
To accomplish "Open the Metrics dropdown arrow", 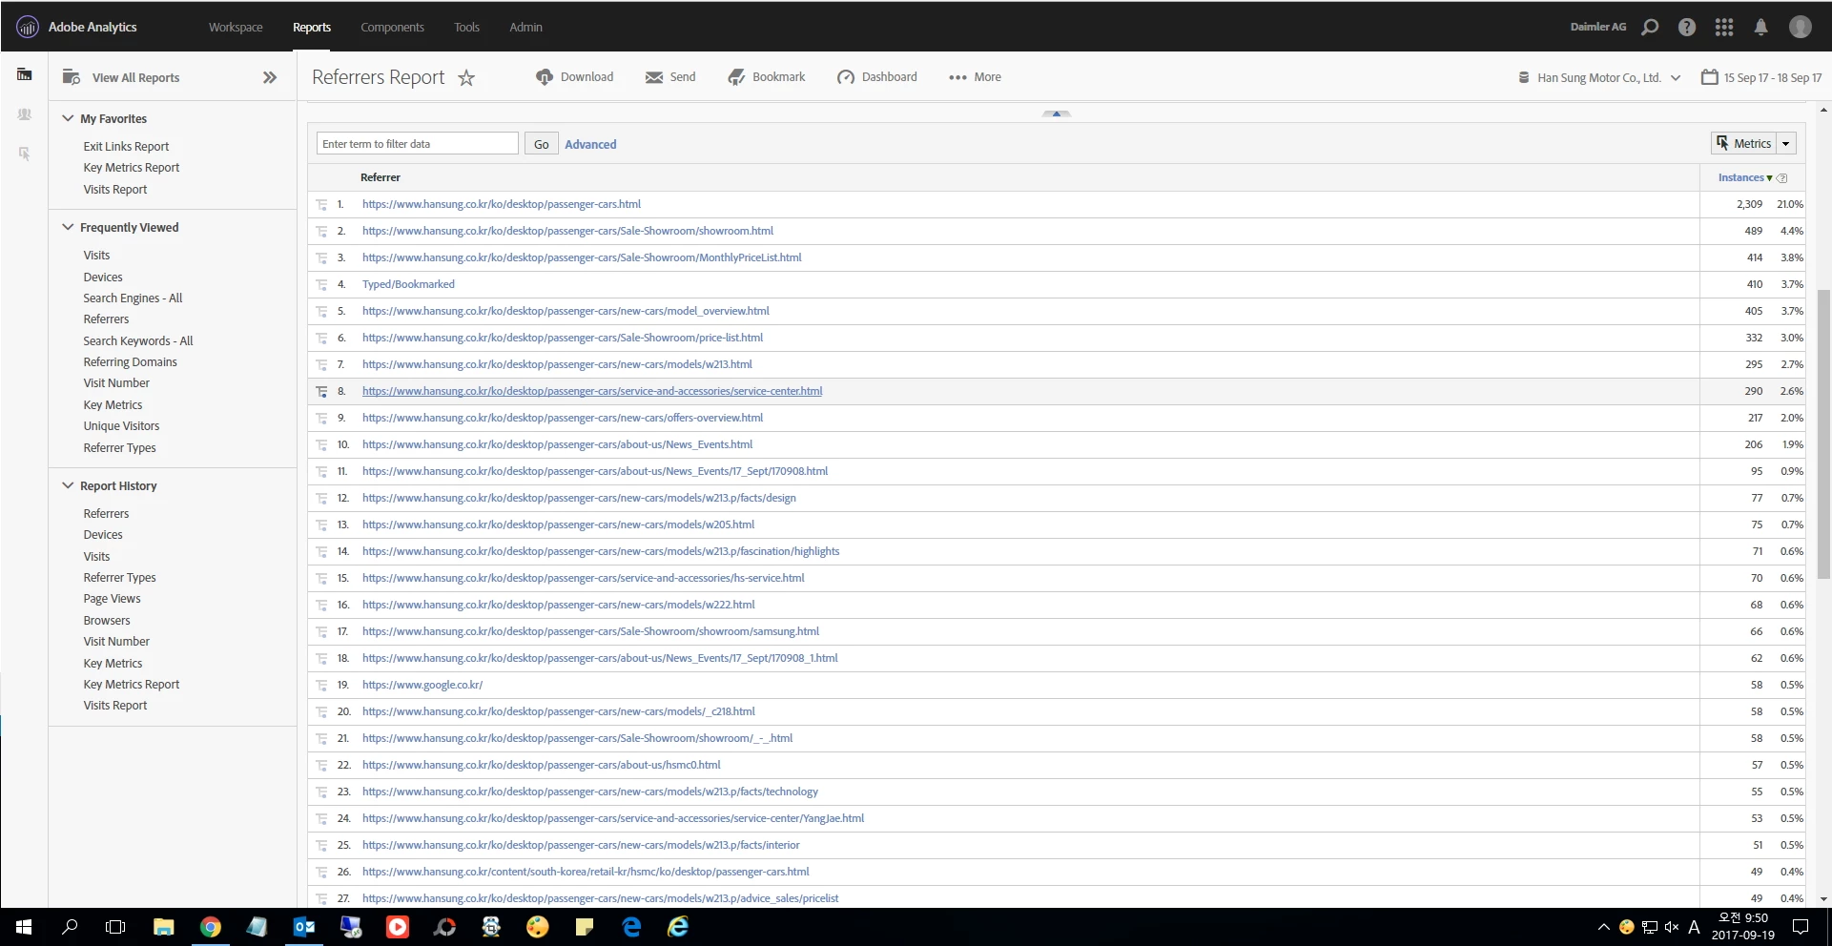I will 1786,143.
